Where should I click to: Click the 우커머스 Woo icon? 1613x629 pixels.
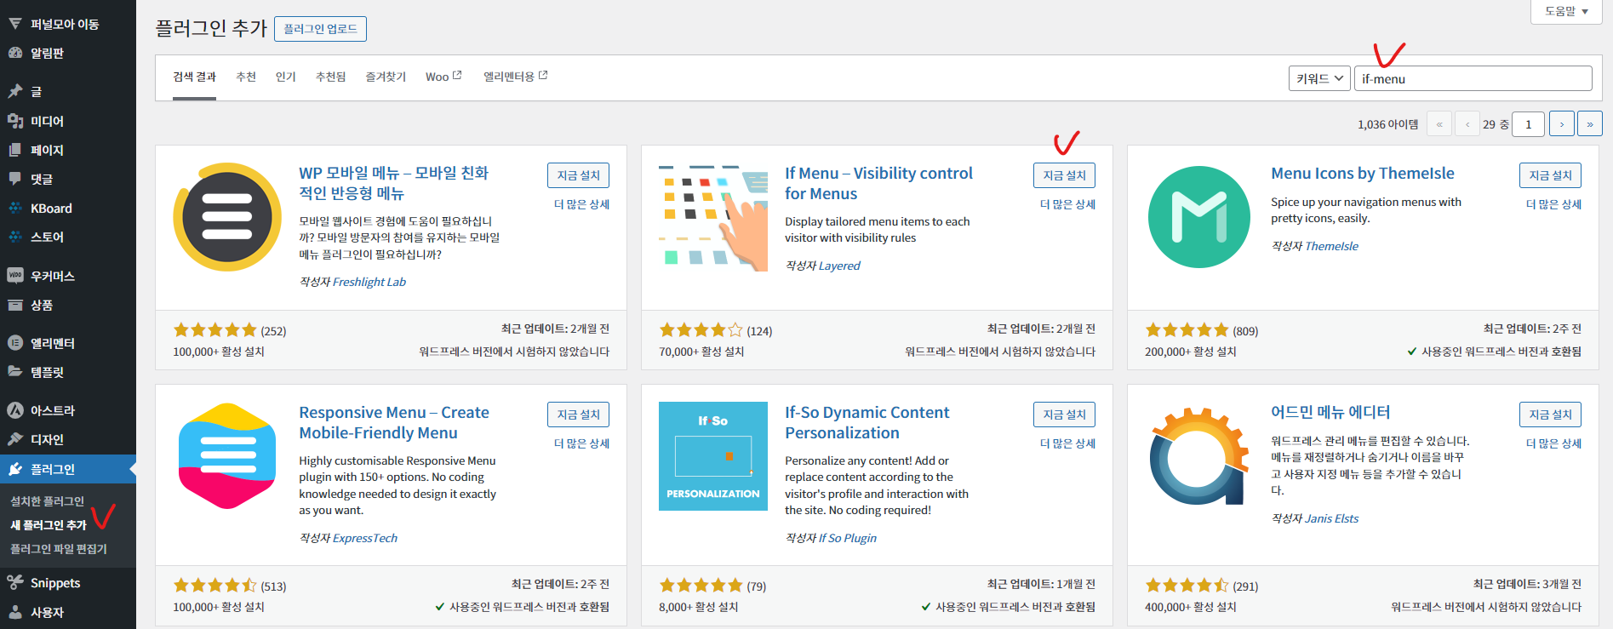[15, 276]
